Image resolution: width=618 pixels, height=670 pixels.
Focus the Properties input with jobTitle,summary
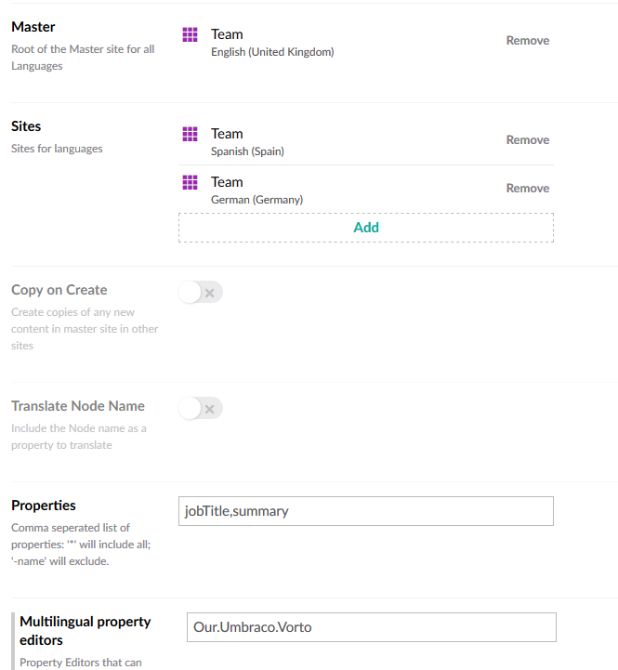tap(366, 511)
